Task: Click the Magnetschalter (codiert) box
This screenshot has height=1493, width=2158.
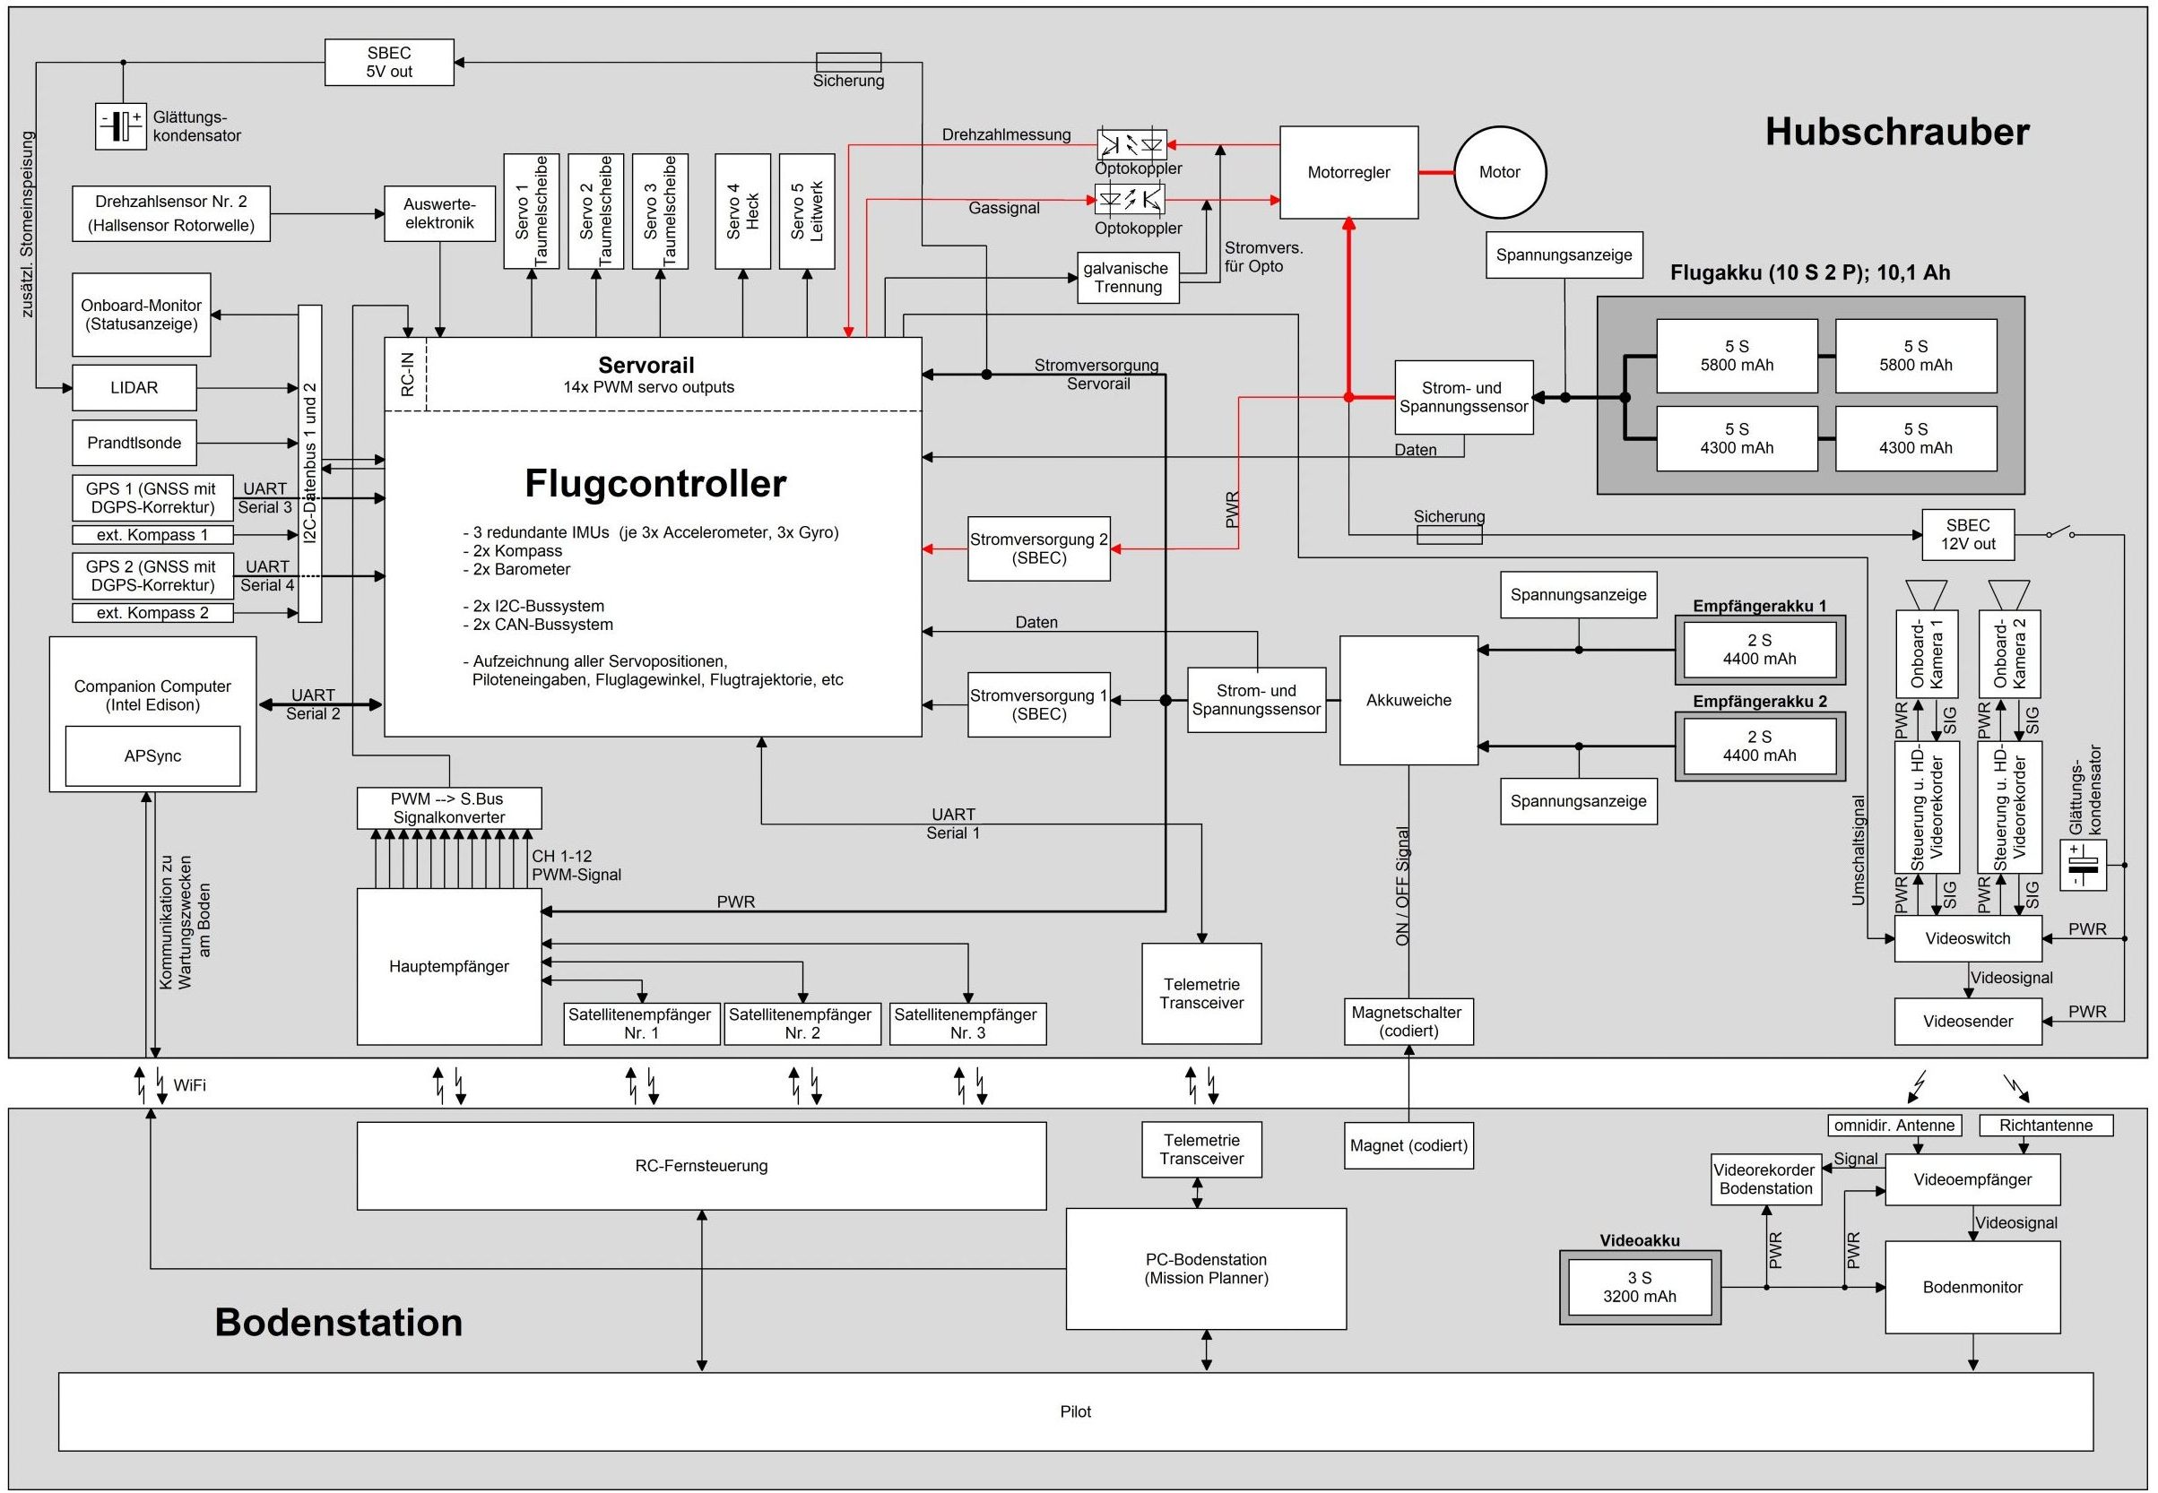Action: (1408, 1022)
